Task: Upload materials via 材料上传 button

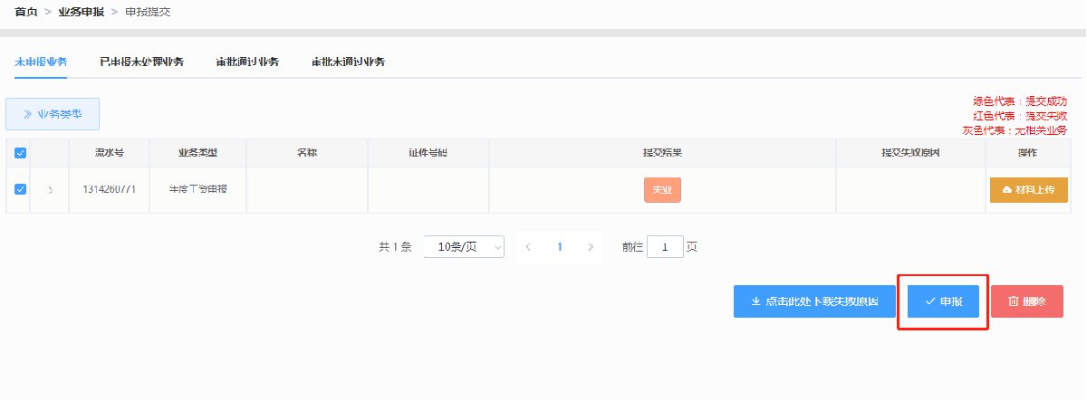Action: [1028, 190]
